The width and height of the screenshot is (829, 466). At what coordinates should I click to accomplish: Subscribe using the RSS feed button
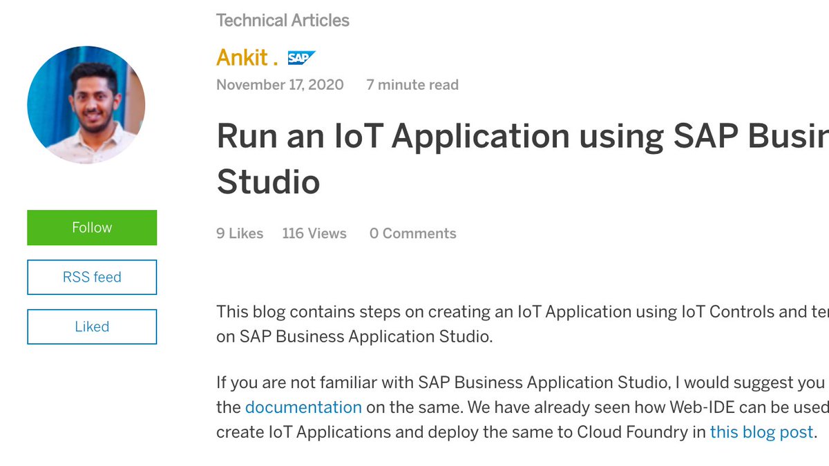[x=92, y=277]
